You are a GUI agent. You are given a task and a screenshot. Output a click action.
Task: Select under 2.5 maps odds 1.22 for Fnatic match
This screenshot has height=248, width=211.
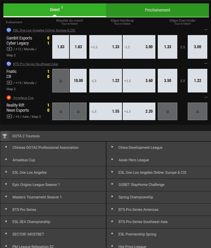[198, 81]
